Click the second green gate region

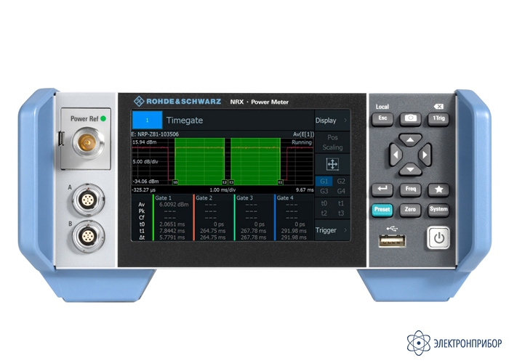click(x=255, y=161)
